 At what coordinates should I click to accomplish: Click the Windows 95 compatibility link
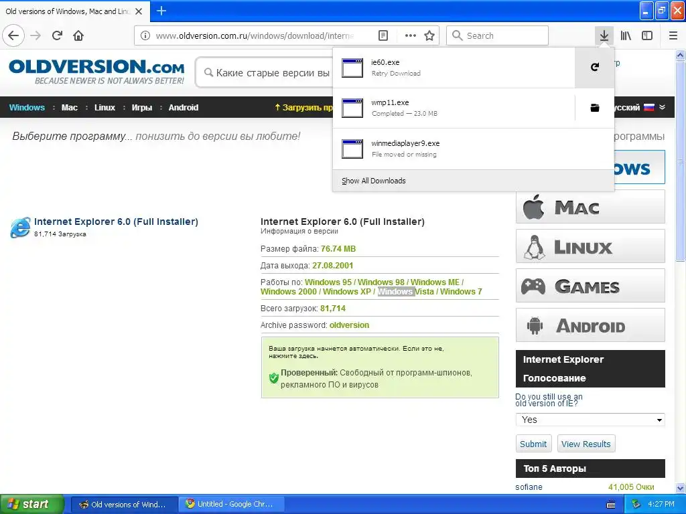pos(328,282)
